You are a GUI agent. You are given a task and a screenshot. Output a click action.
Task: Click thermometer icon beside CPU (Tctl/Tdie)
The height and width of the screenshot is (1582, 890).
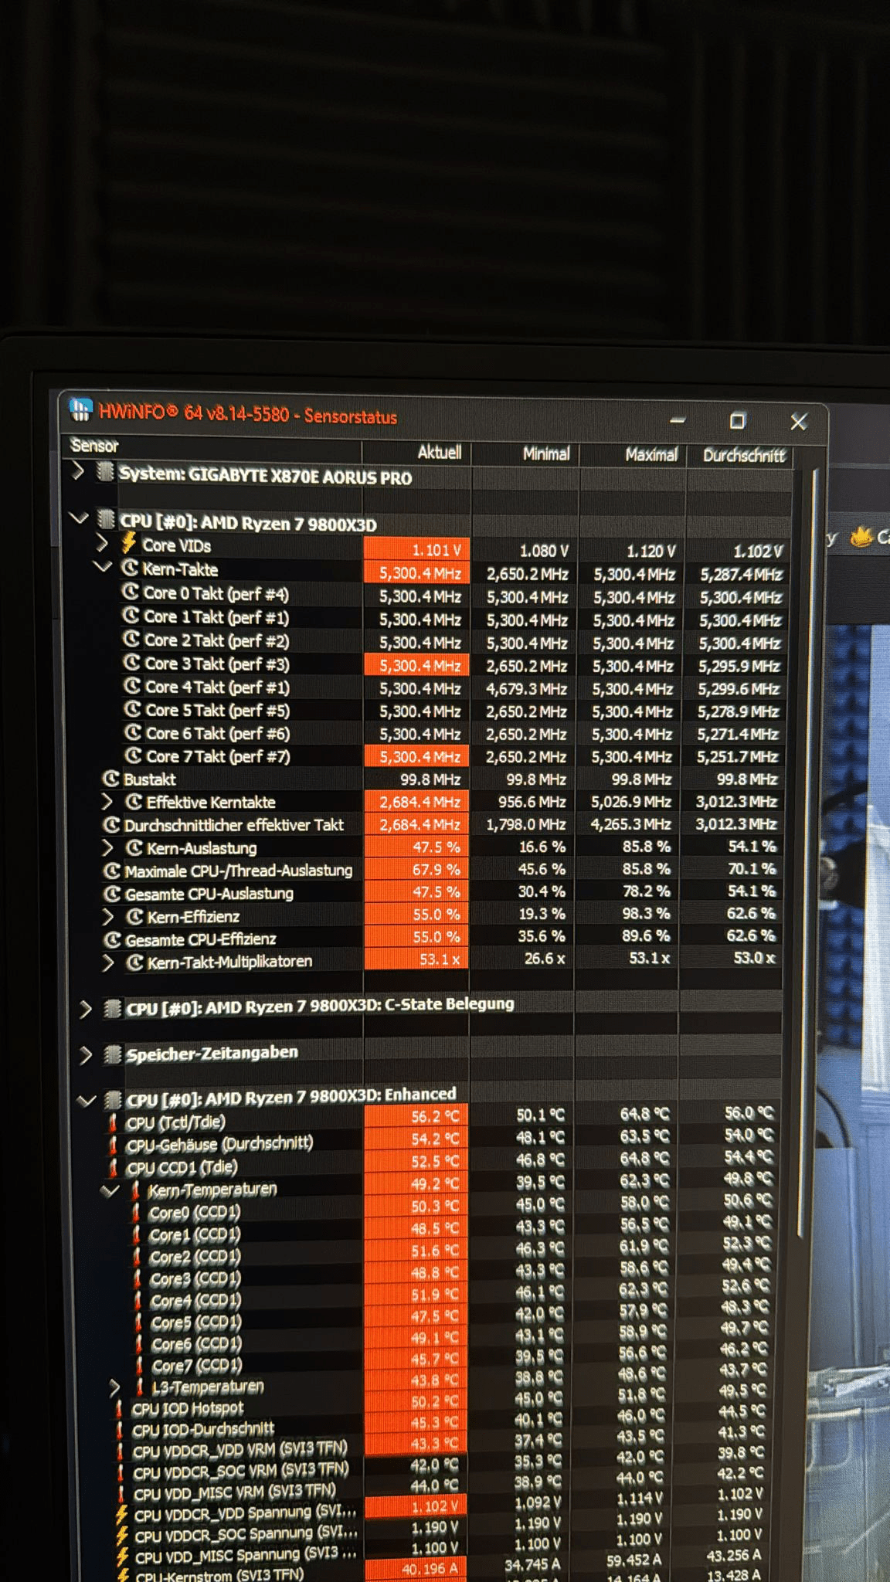pyautogui.click(x=114, y=1122)
